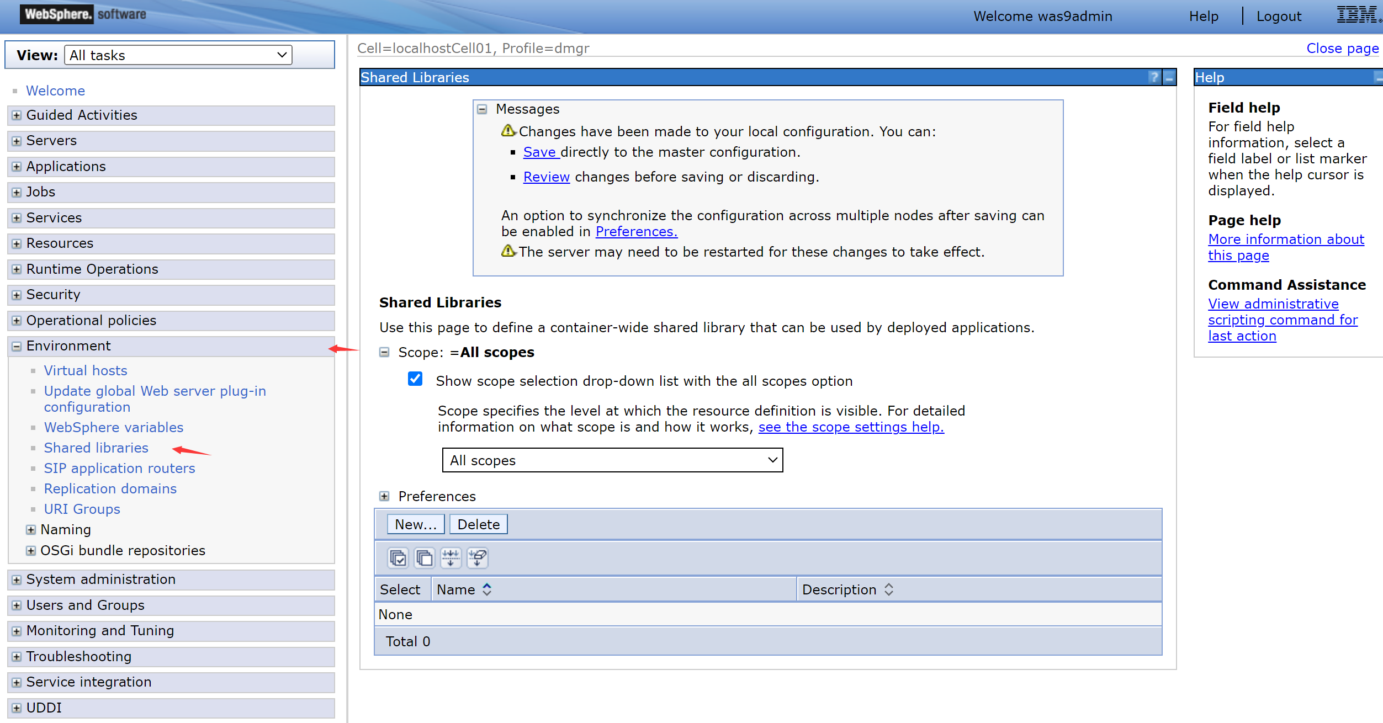Expand Operational policies section
Screen dimensions: 1383x723
17,321
